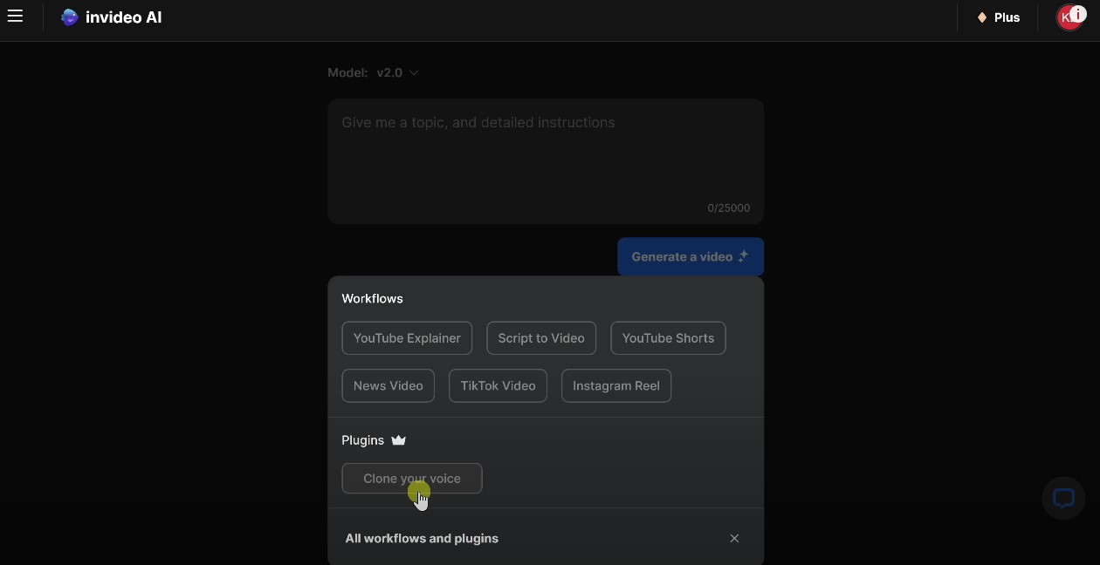This screenshot has height=565, width=1100.
Task: Open Clone your voice plugin
Action: click(412, 479)
